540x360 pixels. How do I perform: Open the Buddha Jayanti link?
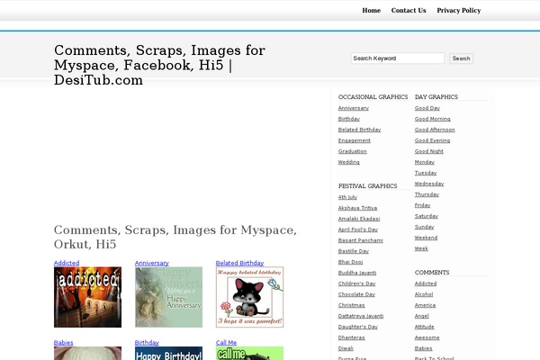tap(357, 273)
